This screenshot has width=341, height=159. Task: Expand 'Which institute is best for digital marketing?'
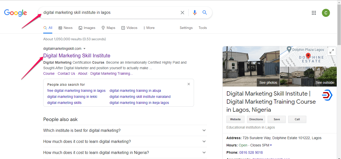(204, 130)
